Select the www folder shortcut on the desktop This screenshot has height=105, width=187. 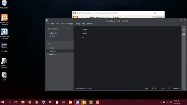(4, 76)
